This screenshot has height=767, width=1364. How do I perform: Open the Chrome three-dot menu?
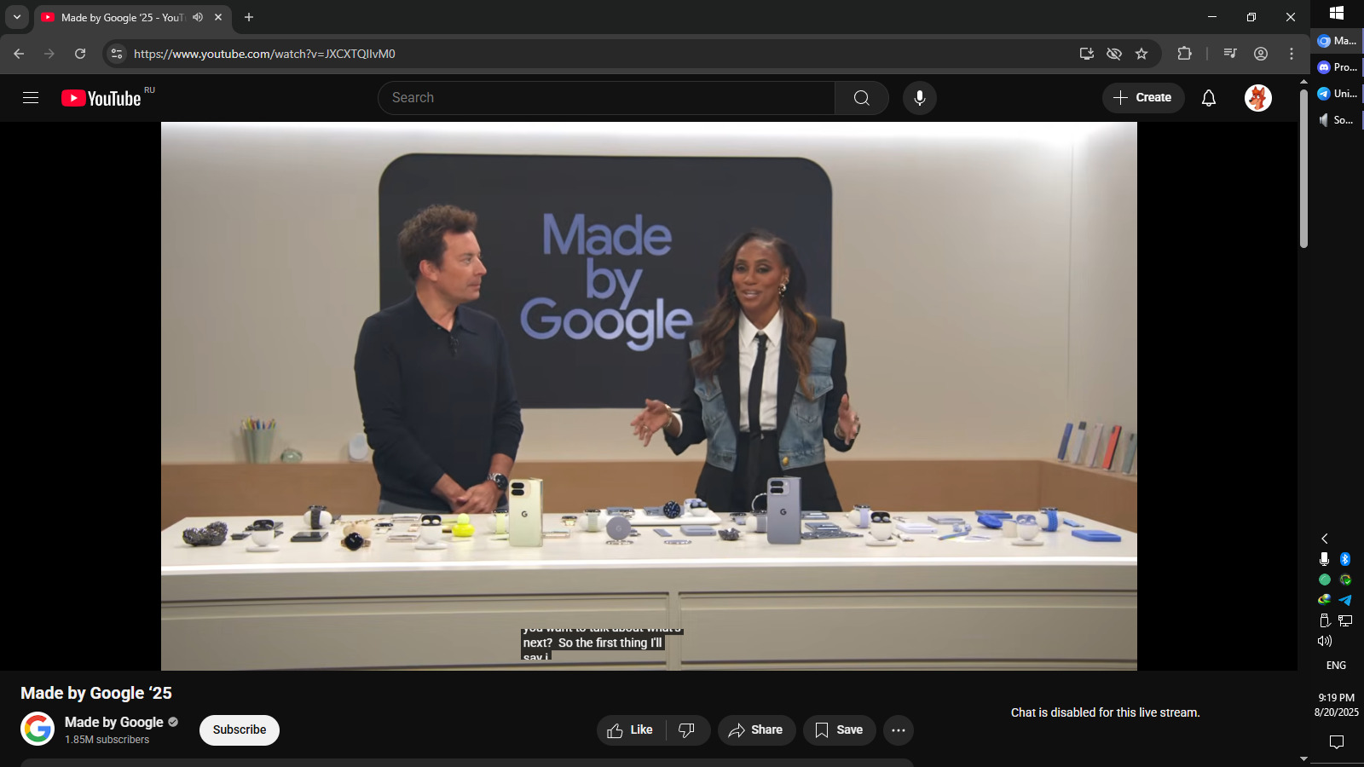point(1292,54)
